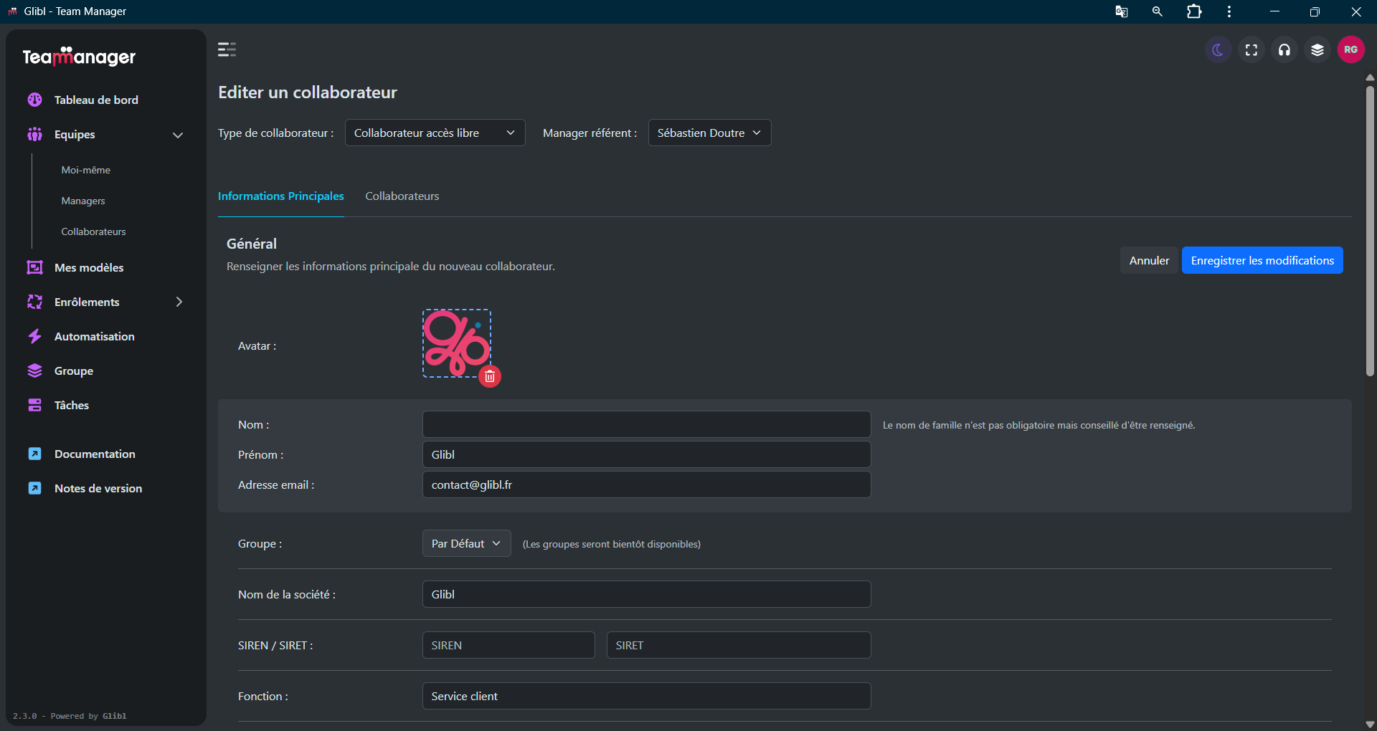The image size is (1377, 731).
Task: Open the Groupe Par Défaut dropdown
Action: pos(466,543)
